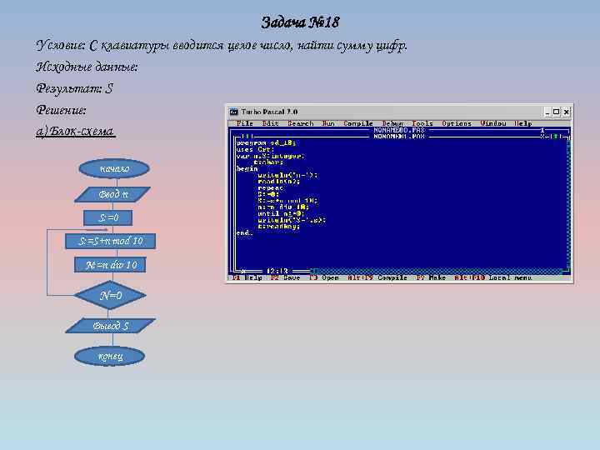
Task: Open the Edit menu in Turbo Pascal
Action: [x=270, y=123]
